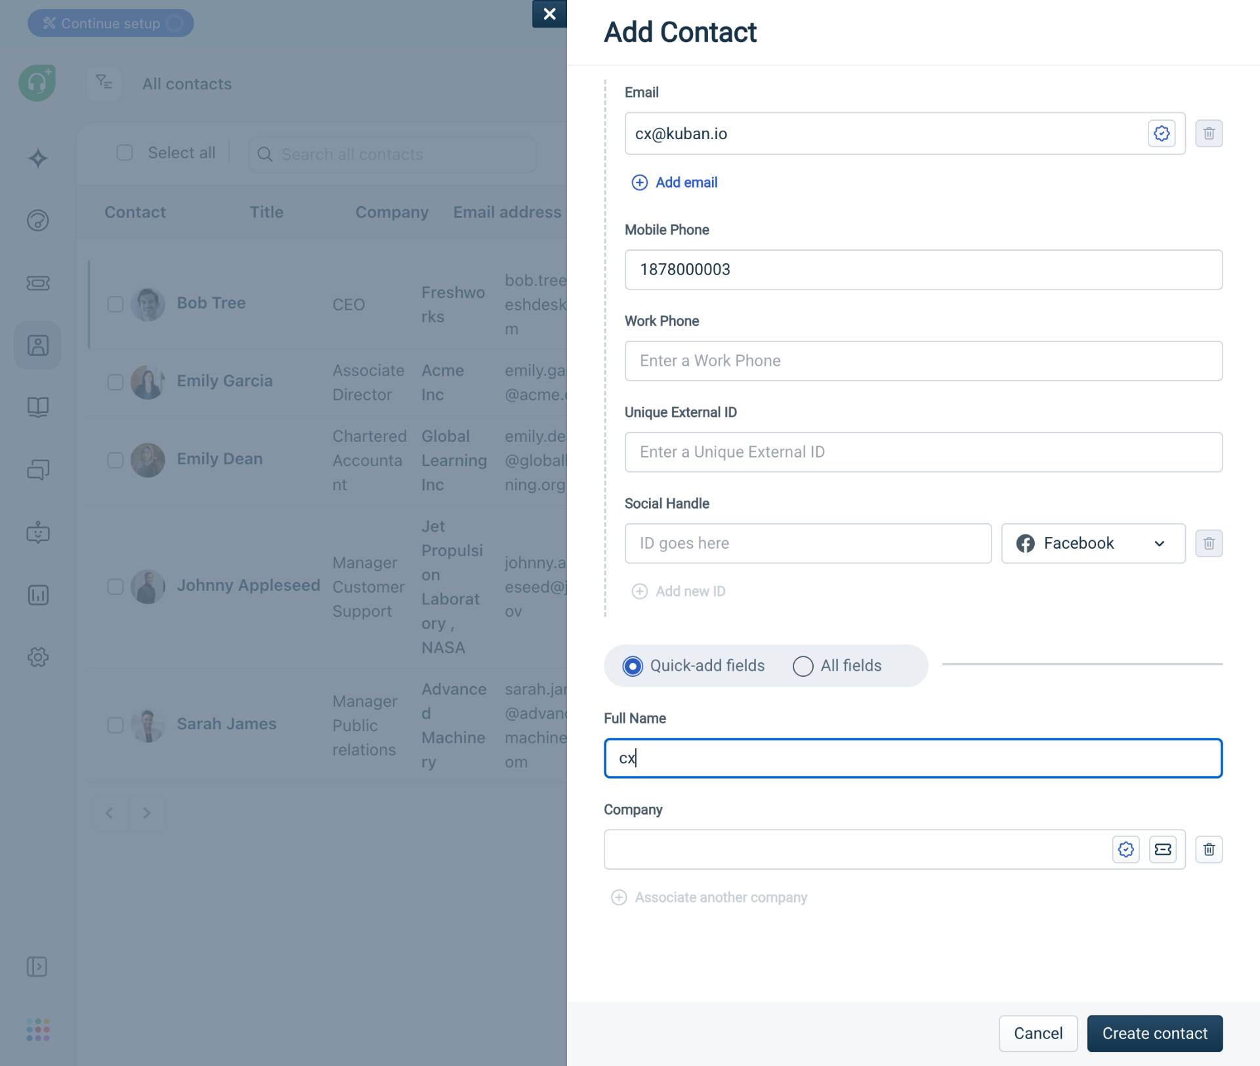Click the Social Handle ID input field
Image resolution: width=1260 pixels, height=1066 pixels.
808,544
